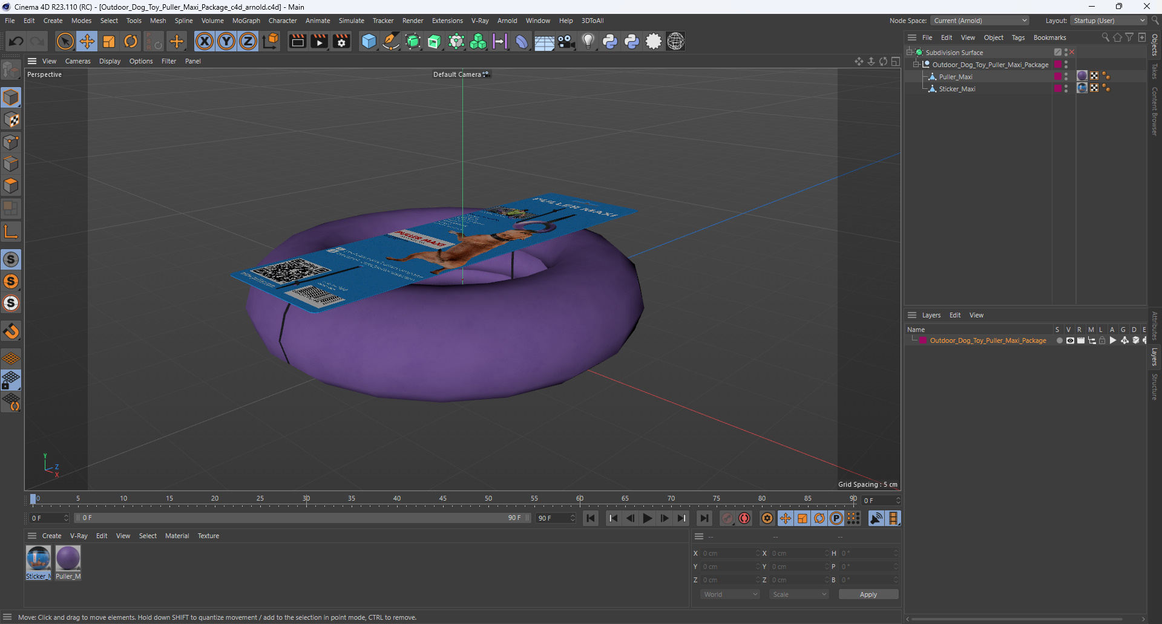
Task: Click Outdoor_Dog_Toy_Puller_Maxi_Package layer color swatch
Action: point(924,340)
